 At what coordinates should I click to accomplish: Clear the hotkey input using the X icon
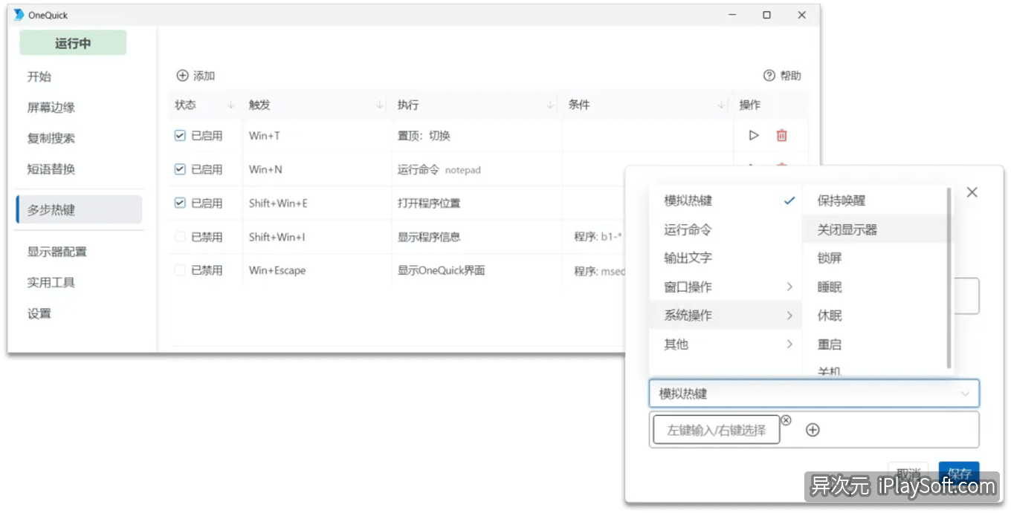(x=786, y=419)
